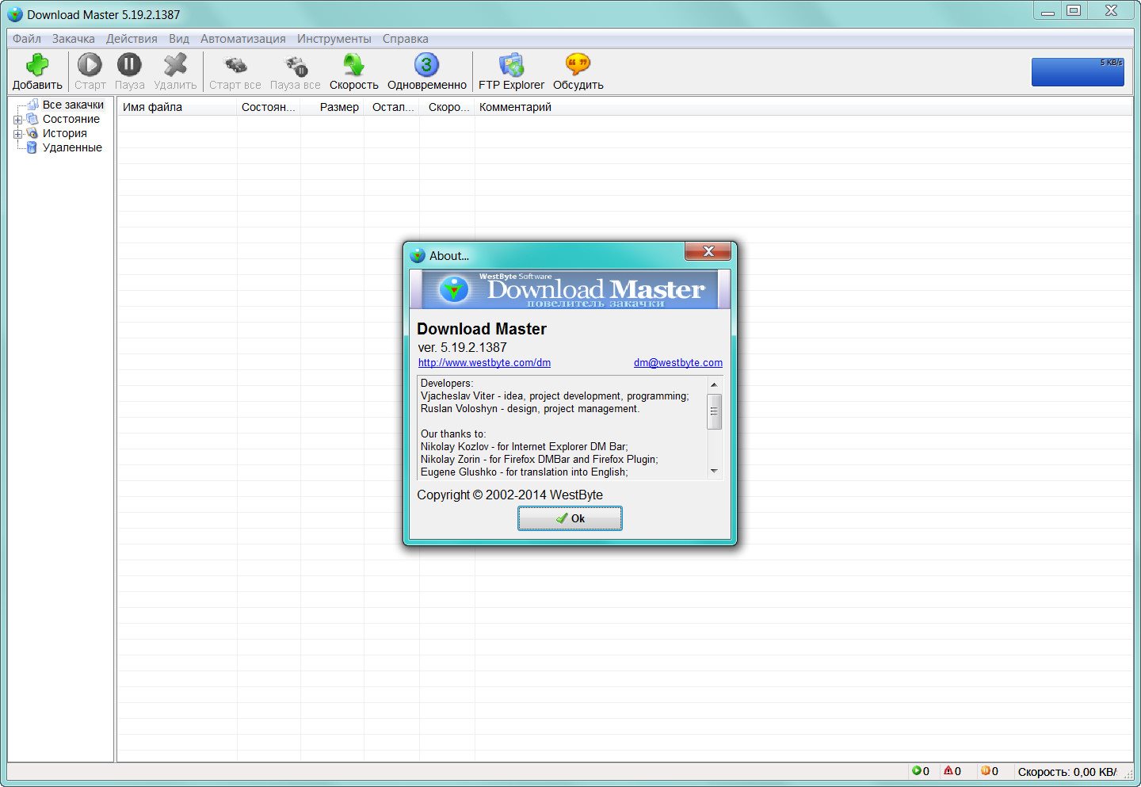Screen dimensions: 1141x787
Task: Sort by Имя файла column header
Action: click(177, 107)
